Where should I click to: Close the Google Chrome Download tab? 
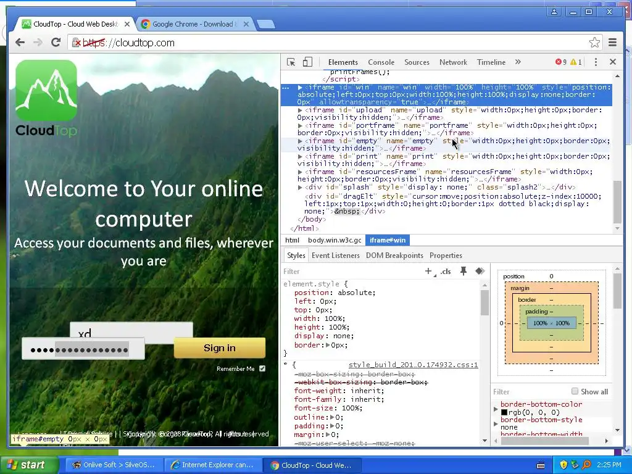246,24
